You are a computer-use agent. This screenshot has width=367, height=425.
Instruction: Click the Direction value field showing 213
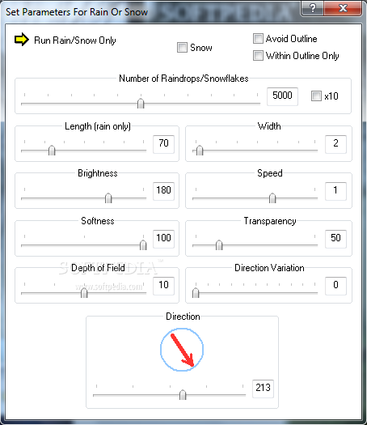point(263,389)
